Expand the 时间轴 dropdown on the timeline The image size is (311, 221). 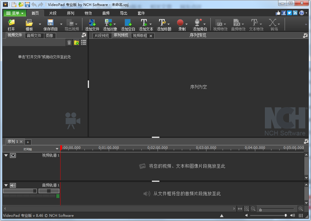click(57, 148)
